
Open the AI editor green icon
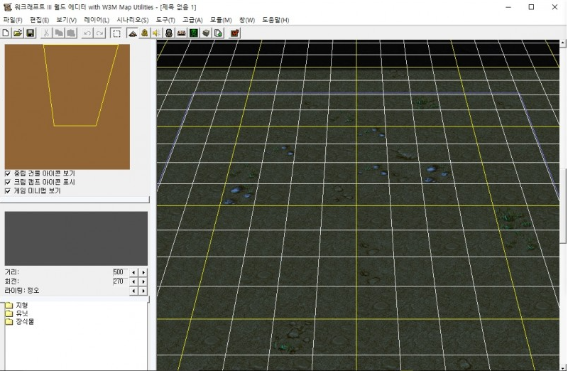click(x=194, y=33)
